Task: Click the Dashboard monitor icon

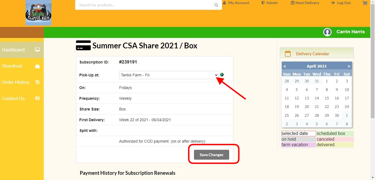Action: tap(37, 50)
